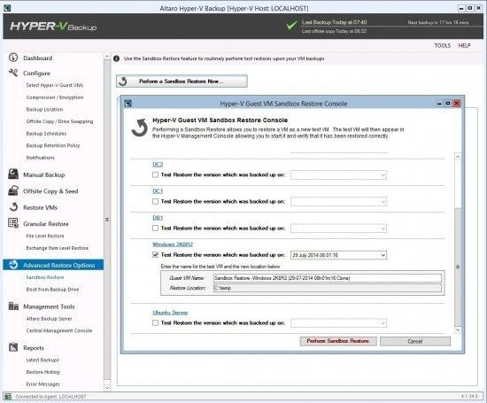Open the Ubuntu Server VM link

(170, 313)
